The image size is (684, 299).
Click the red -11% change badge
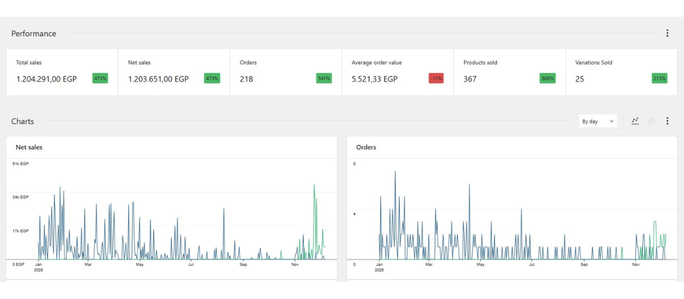tap(436, 78)
